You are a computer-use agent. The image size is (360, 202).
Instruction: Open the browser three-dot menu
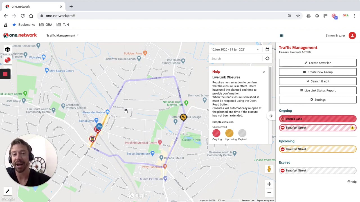click(354, 16)
